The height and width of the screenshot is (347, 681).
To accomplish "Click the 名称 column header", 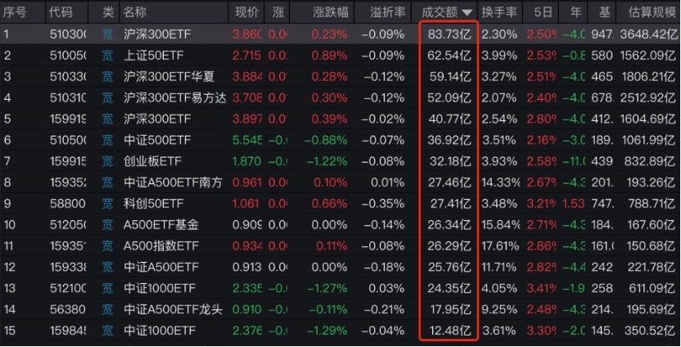I will 134,12.
